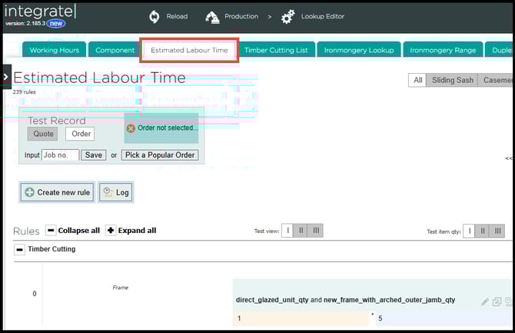Click the copy rule icon

[x=497, y=302]
